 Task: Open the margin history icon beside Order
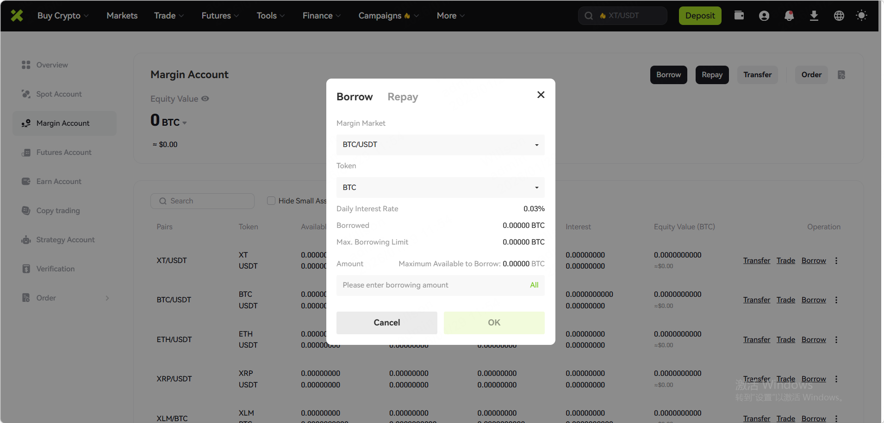coord(841,75)
